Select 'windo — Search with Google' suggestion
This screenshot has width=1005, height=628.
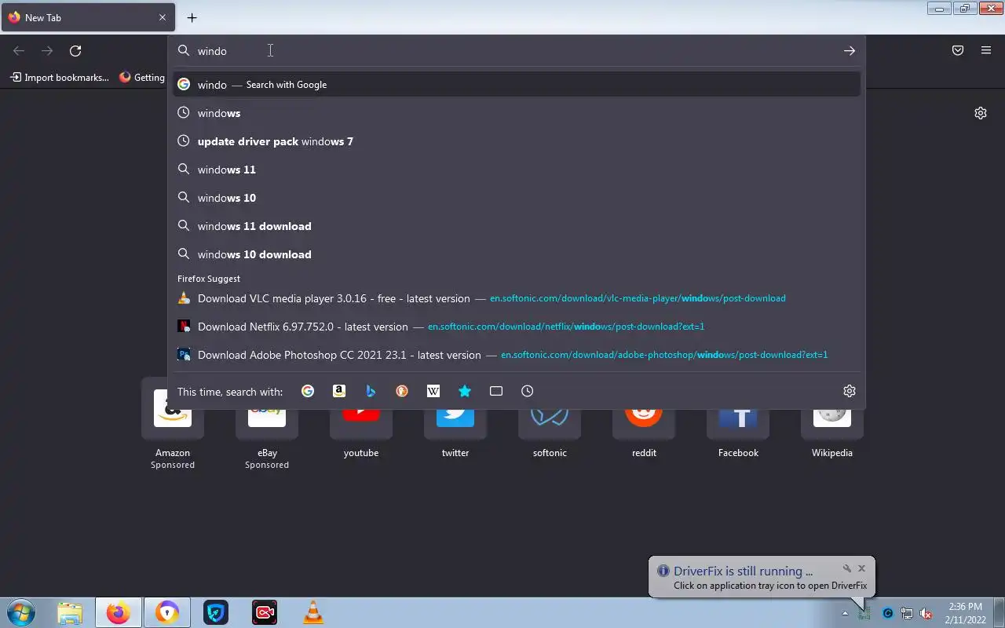[x=517, y=85]
